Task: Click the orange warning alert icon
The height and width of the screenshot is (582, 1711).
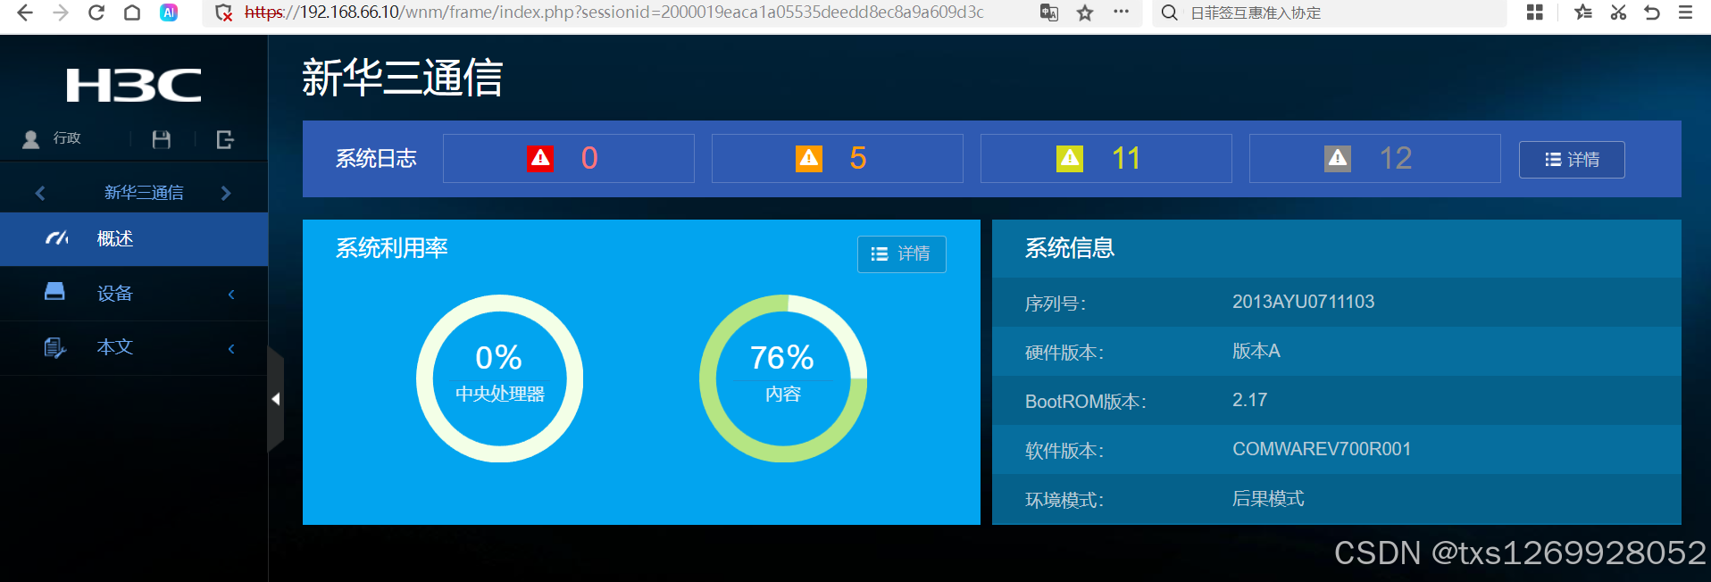Action: [809, 159]
